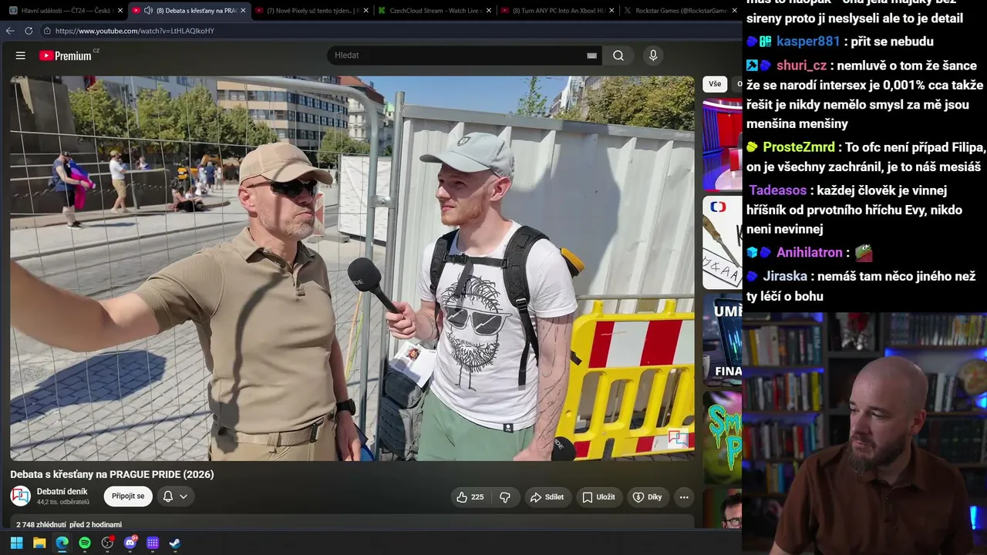Close the Hlavní události ČT24 tab
The image size is (987, 555).
point(120,11)
